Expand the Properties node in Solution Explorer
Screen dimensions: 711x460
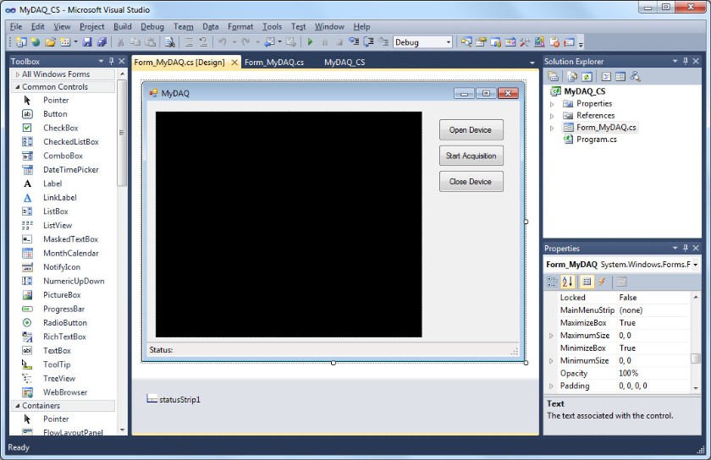click(x=552, y=104)
